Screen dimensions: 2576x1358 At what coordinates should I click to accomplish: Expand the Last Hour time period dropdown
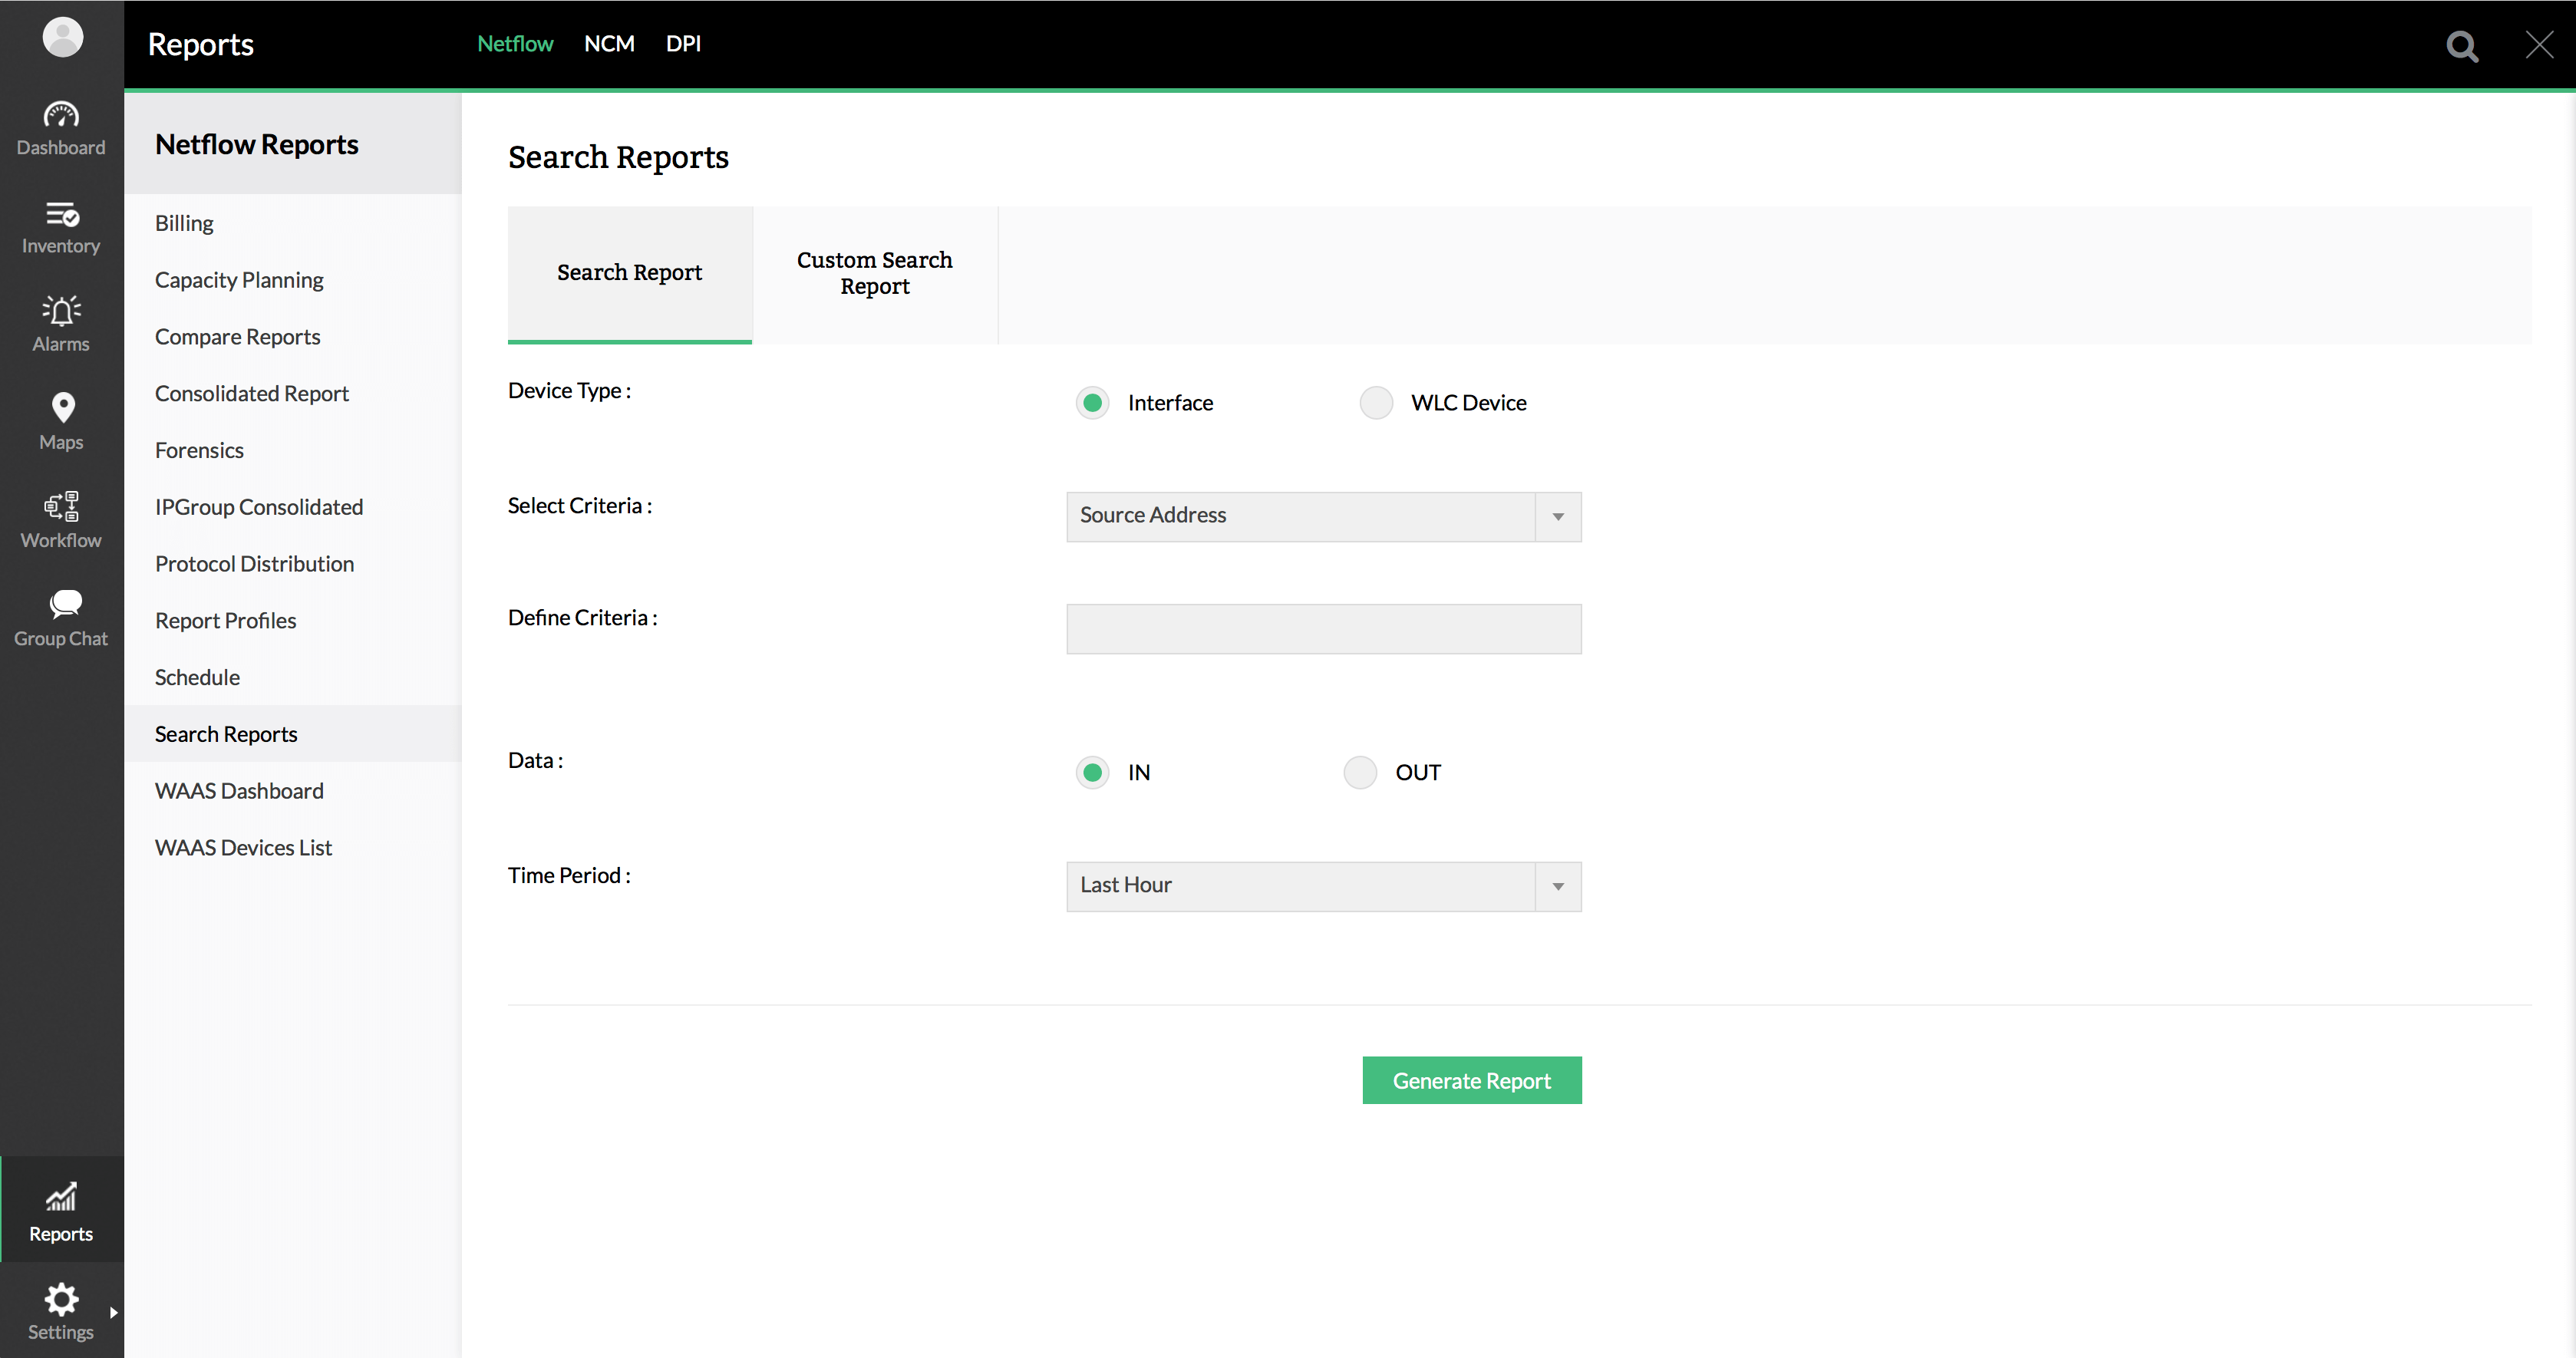tap(1323, 886)
